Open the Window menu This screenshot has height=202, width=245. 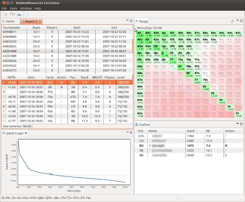pos(26,8)
